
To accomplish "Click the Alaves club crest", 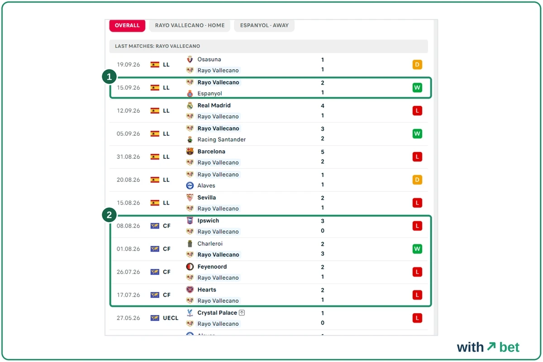I will [x=190, y=186].
